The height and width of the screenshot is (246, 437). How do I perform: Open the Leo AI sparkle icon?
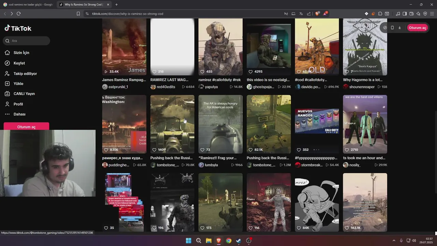coord(418,14)
